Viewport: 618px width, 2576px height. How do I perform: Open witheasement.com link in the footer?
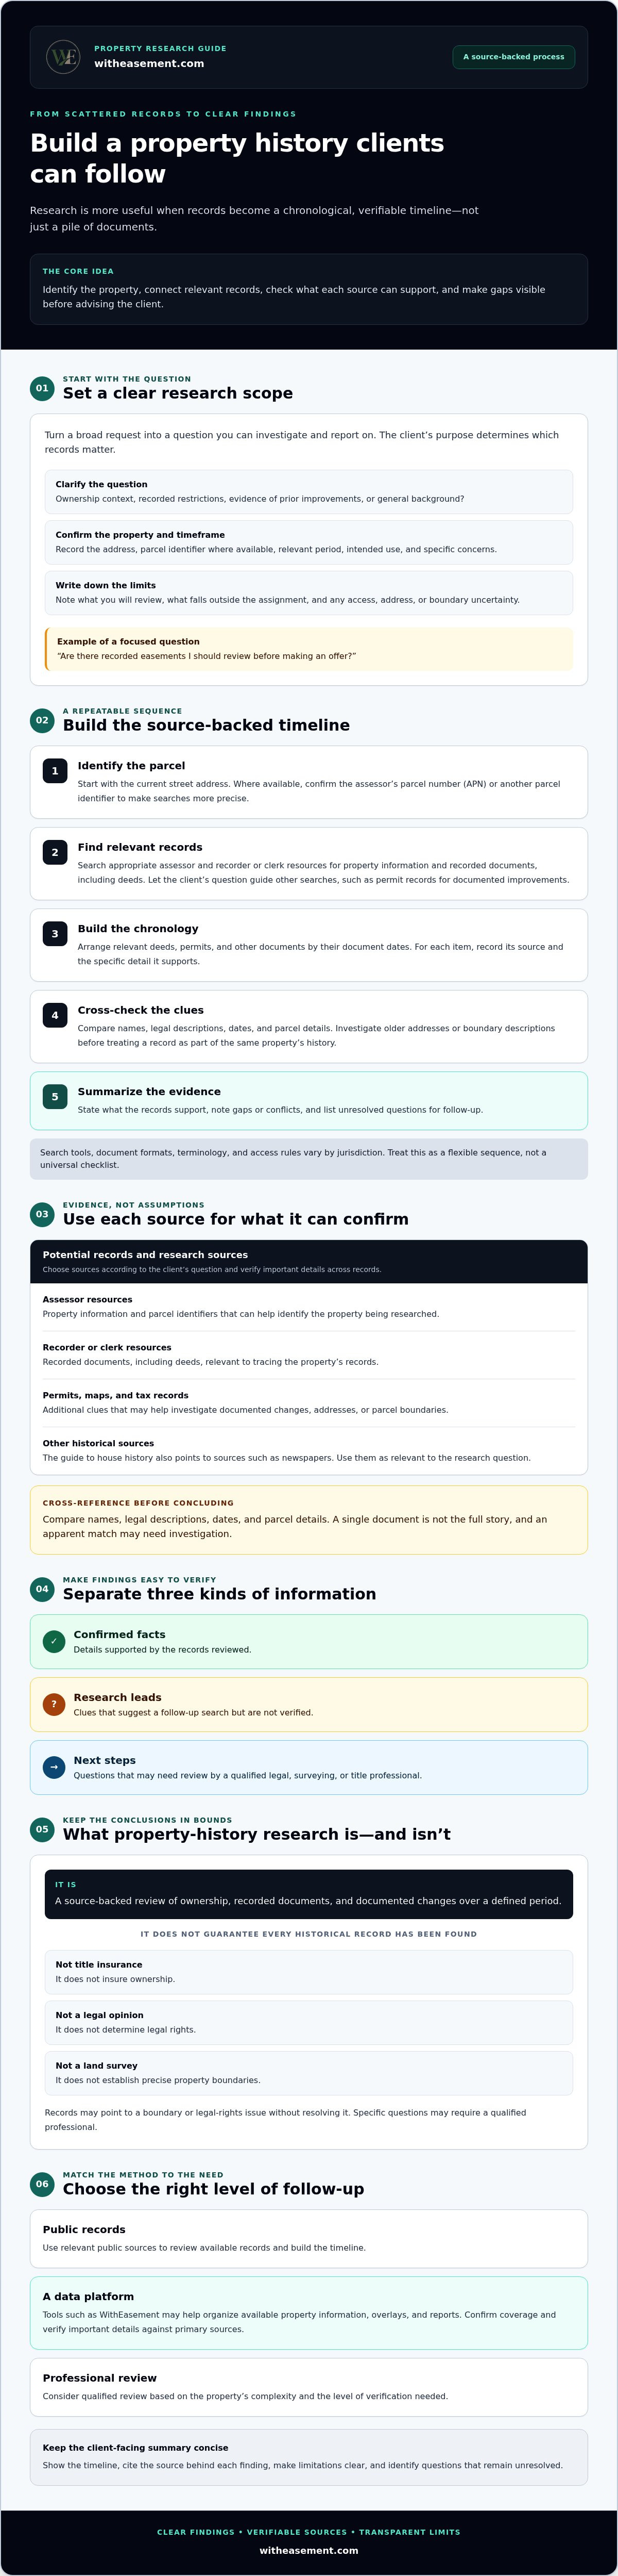pos(308,2550)
